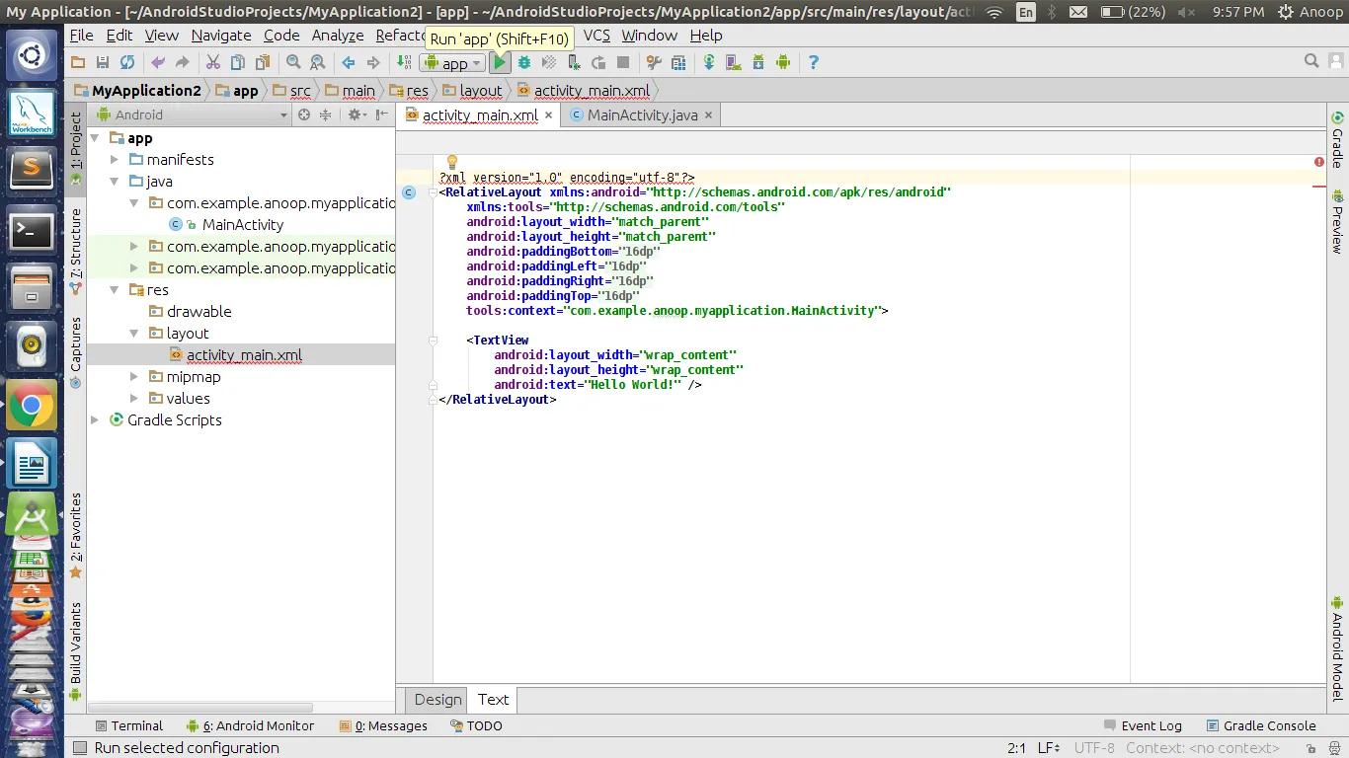Click the Debug app bug icon
The image size is (1349, 758).
pyautogui.click(x=524, y=62)
